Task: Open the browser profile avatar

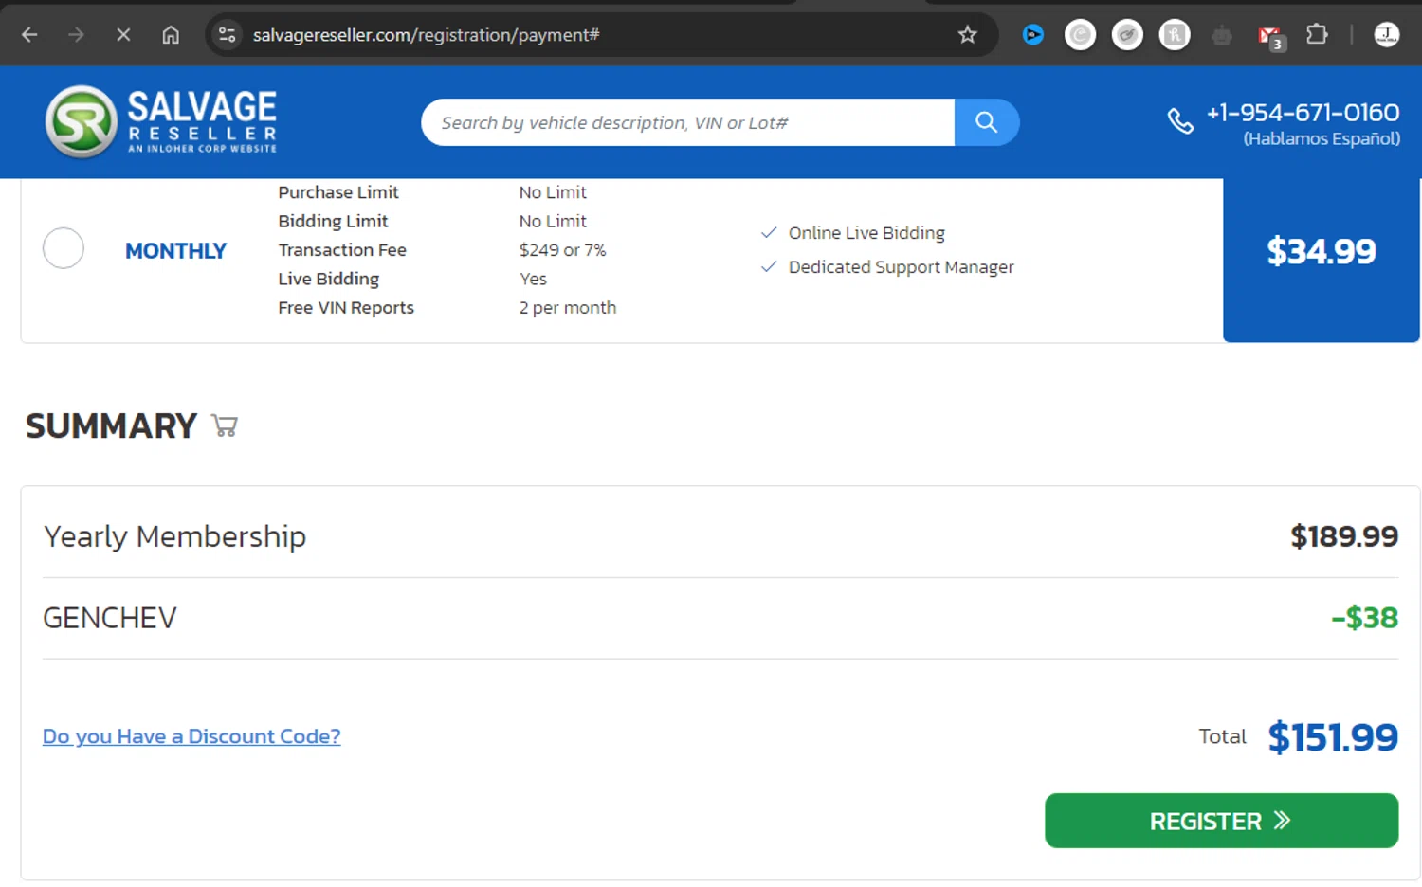Action: tap(1387, 35)
